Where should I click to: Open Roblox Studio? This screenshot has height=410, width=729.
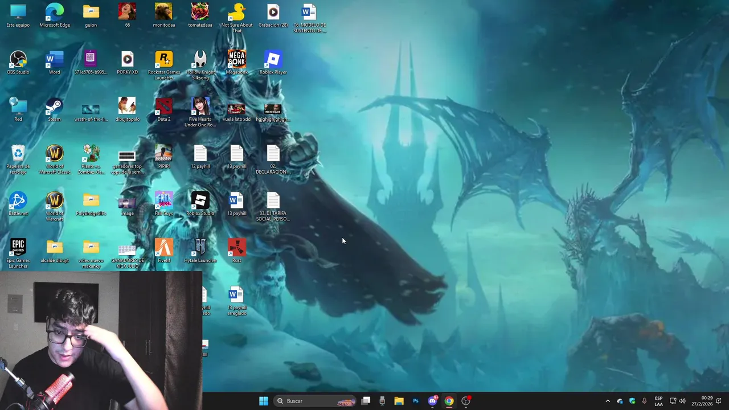(200, 204)
